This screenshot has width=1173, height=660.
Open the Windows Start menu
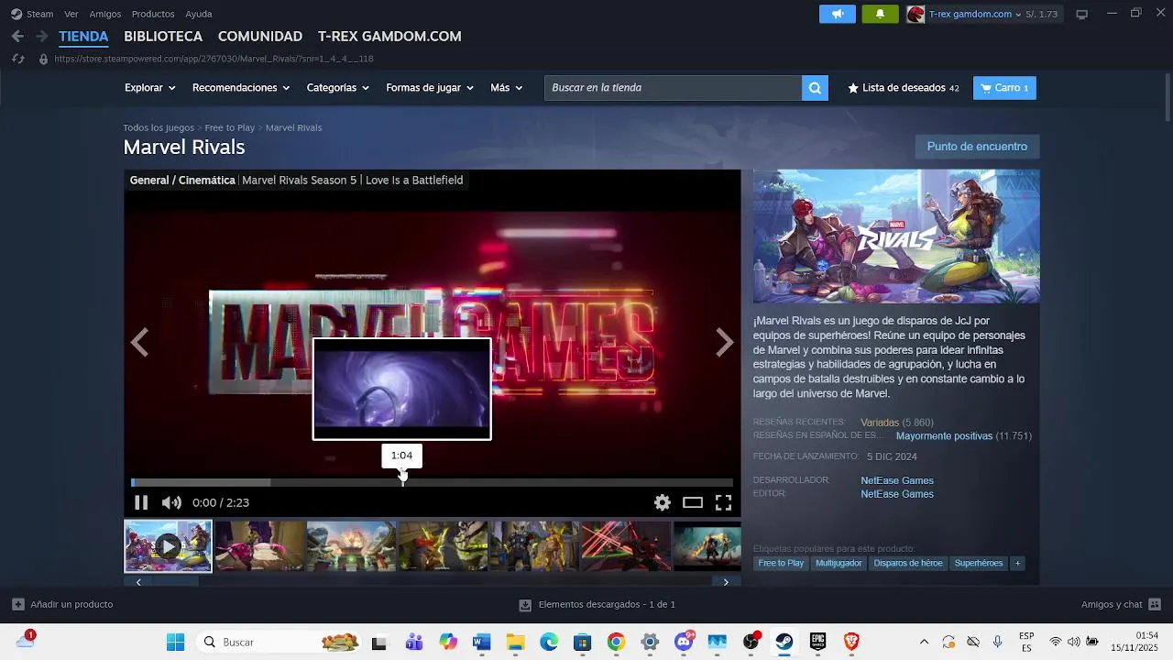175,642
